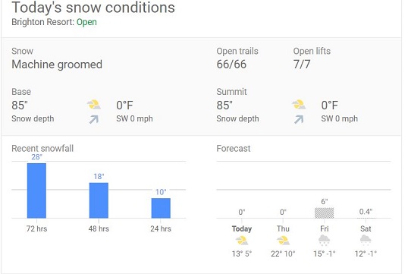Click the 48 hrs snowfall bar
This screenshot has width=408, height=274.
point(99,200)
